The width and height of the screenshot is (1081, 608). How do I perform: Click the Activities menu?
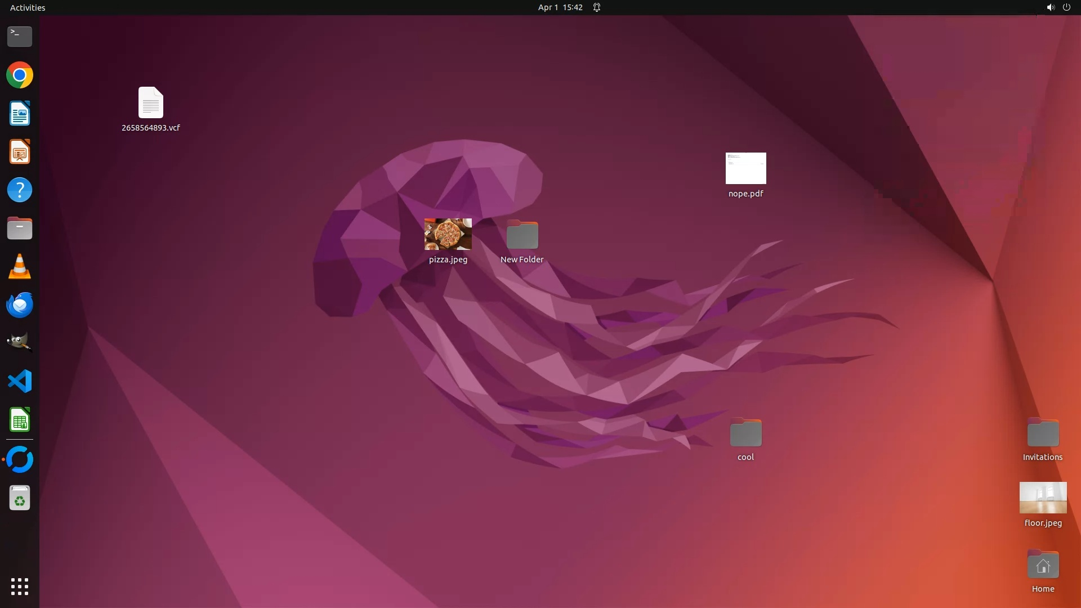pos(28,7)
